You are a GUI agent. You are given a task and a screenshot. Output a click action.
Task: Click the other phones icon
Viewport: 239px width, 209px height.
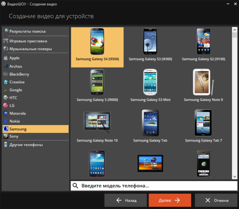(x=6, y=145)
